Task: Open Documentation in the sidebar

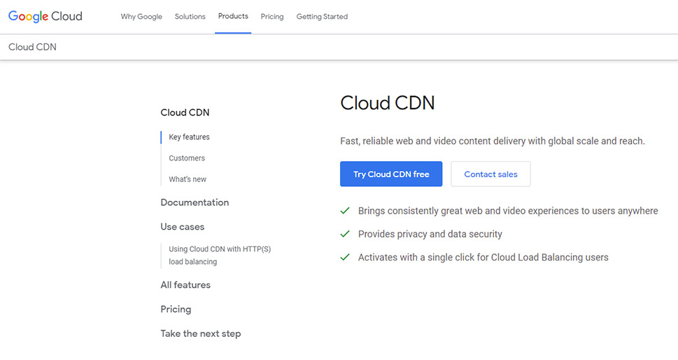Action: coord(195,202)
